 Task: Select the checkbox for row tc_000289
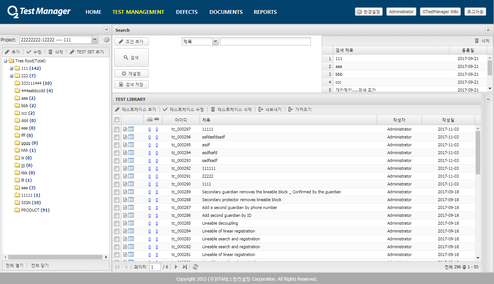pos(117,192)
